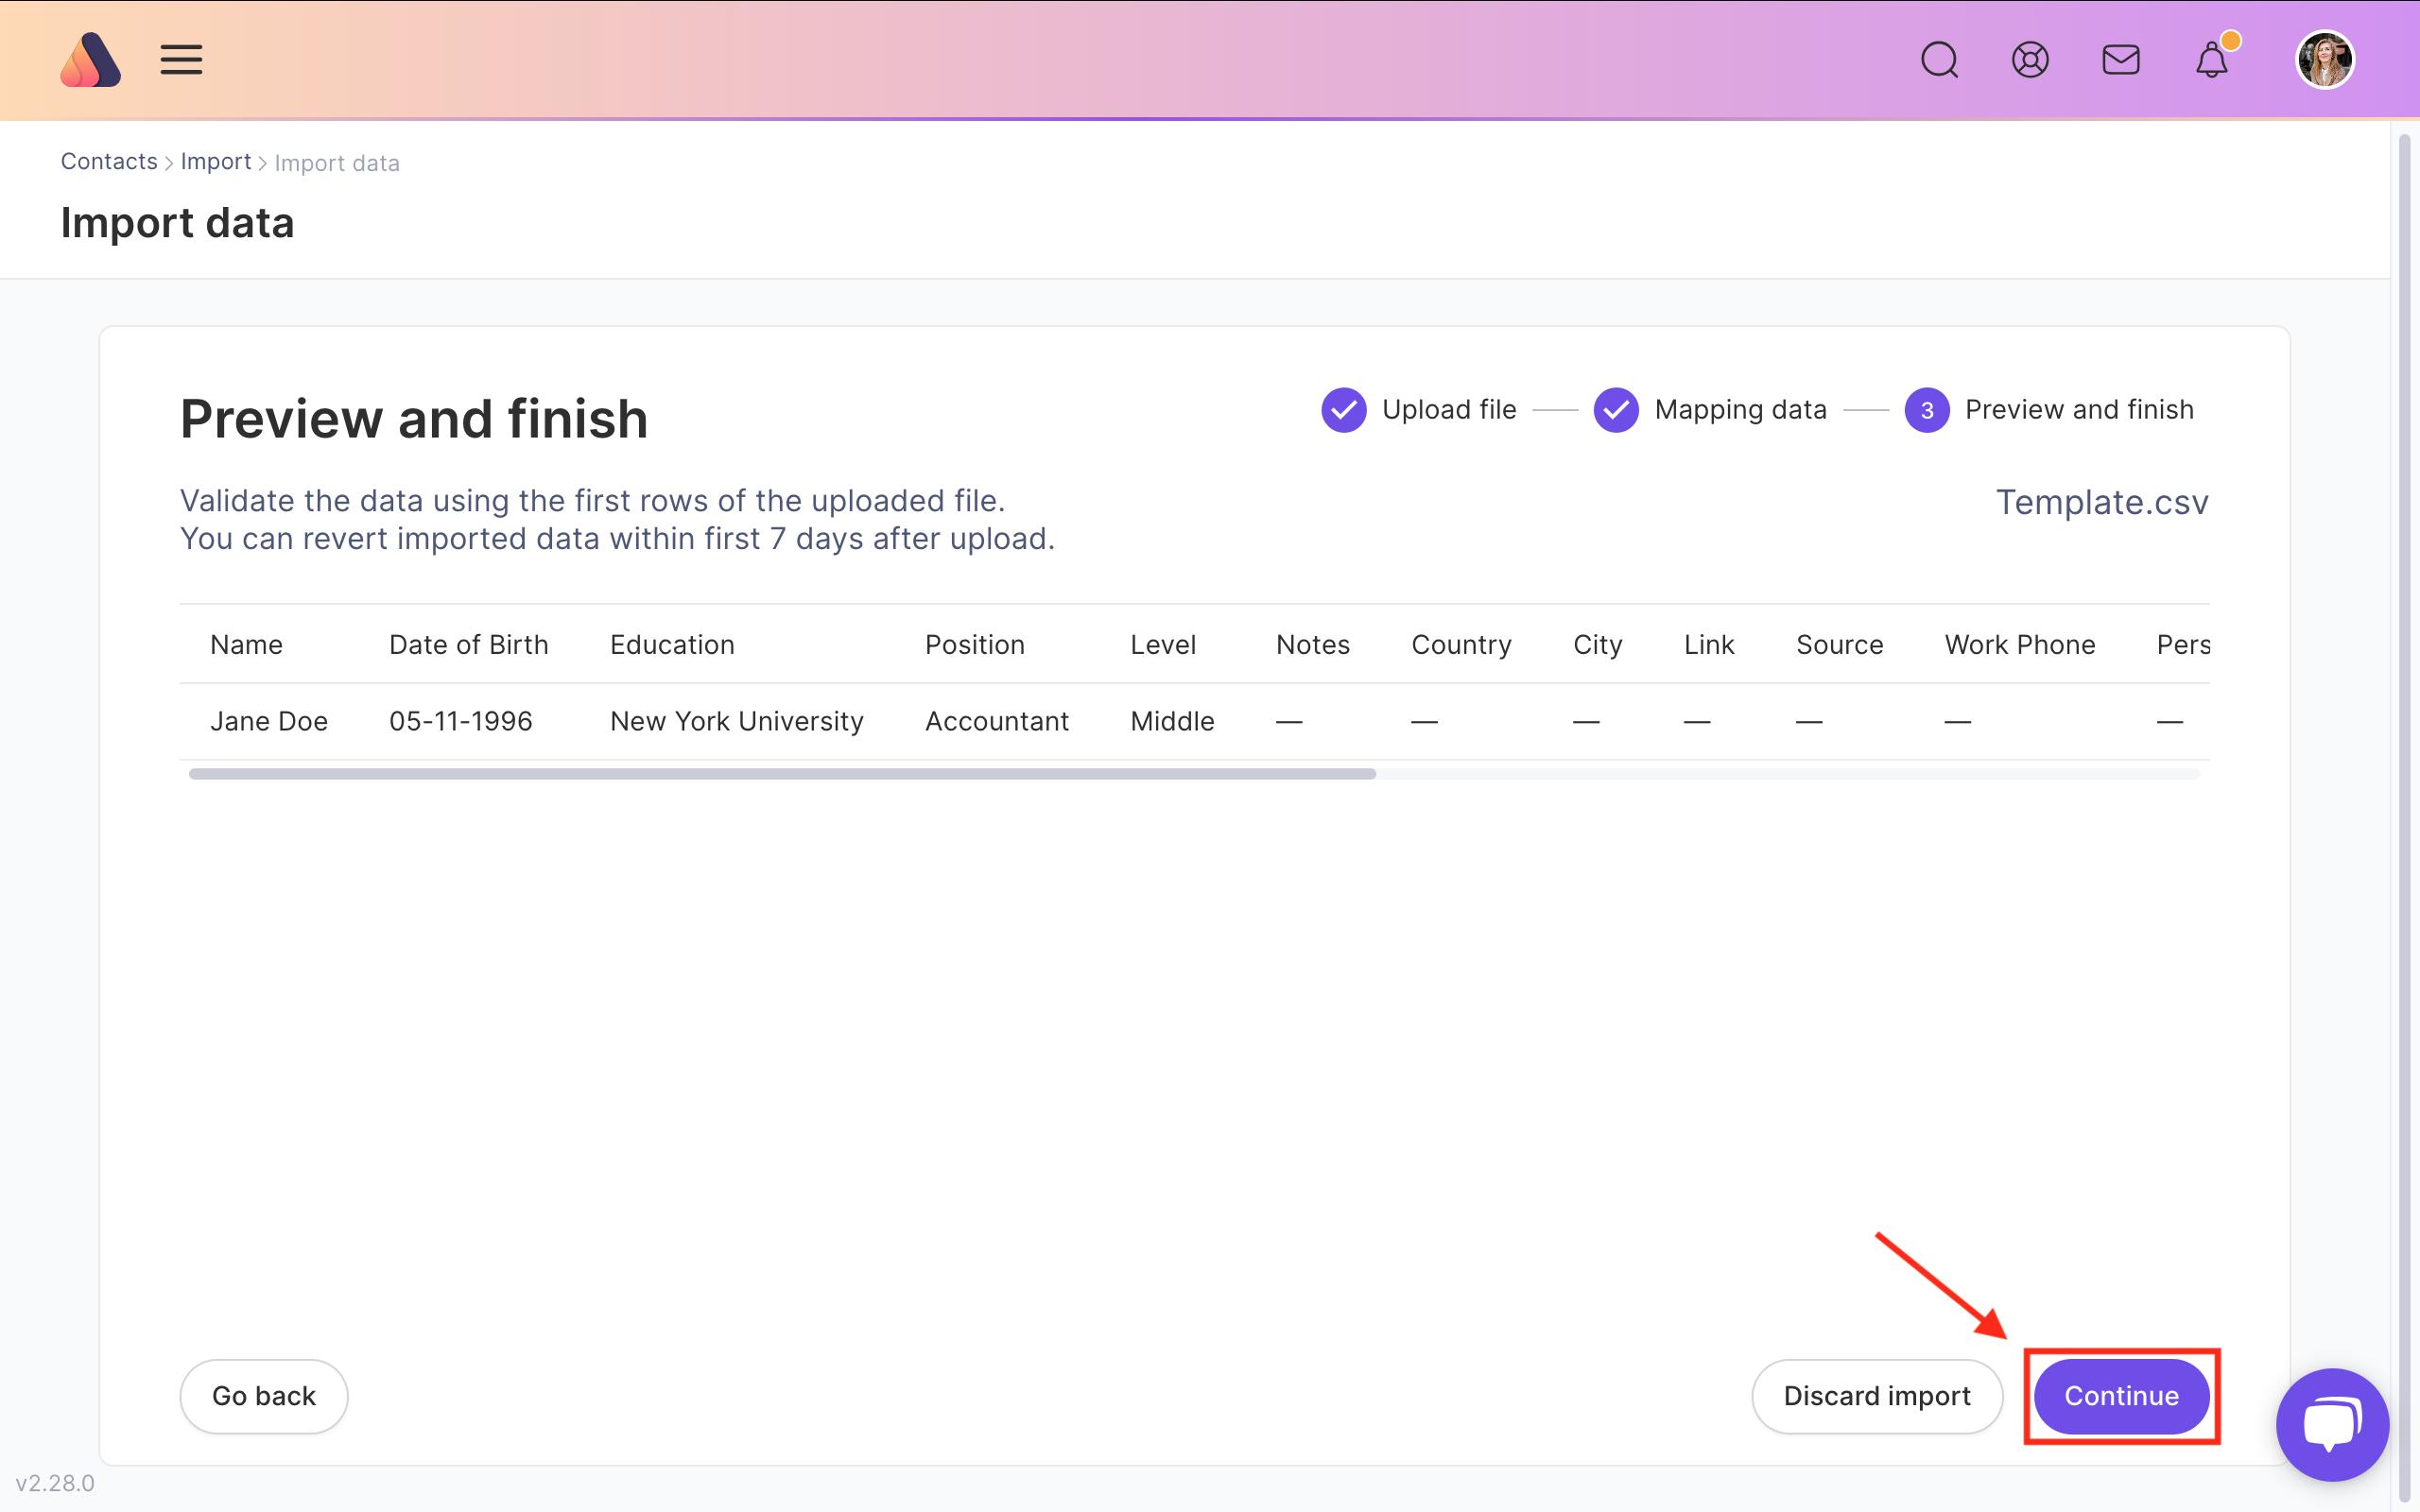Click the v2.28.0 version text

55,1483
